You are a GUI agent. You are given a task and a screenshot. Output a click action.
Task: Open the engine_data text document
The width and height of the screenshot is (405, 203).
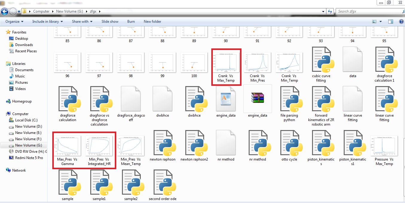tap(226, 99)
